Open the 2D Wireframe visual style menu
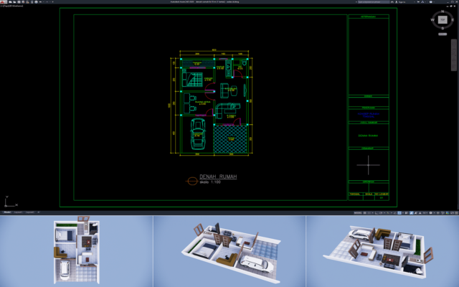The height and width of the screenshot is (287, 459). tap(16, 8)
